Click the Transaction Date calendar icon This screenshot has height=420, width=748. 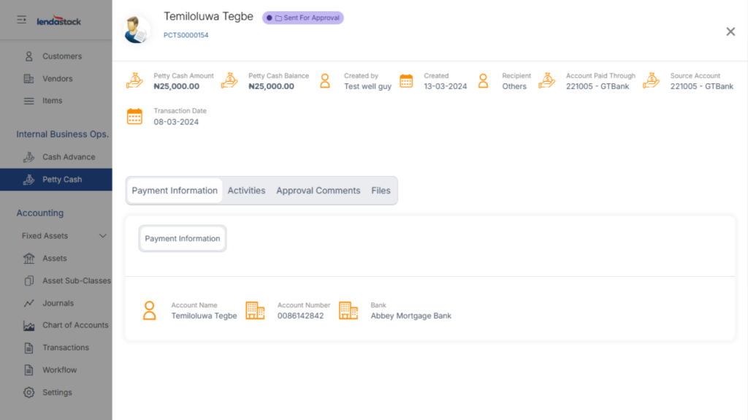click(134, 117)
